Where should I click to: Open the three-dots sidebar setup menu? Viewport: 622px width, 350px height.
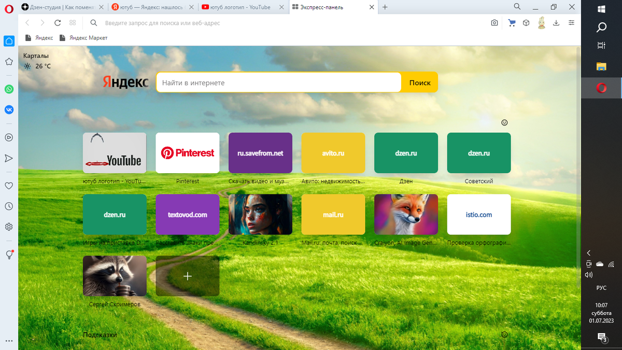[x=9, y=341]
